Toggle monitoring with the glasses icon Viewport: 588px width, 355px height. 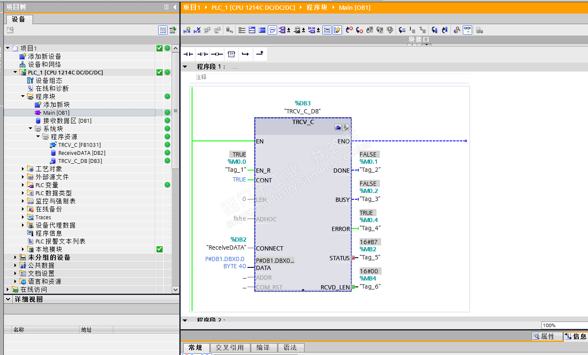467,30
